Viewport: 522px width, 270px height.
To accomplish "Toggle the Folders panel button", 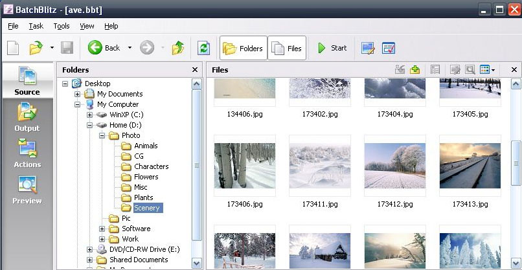I will point(244,48).
